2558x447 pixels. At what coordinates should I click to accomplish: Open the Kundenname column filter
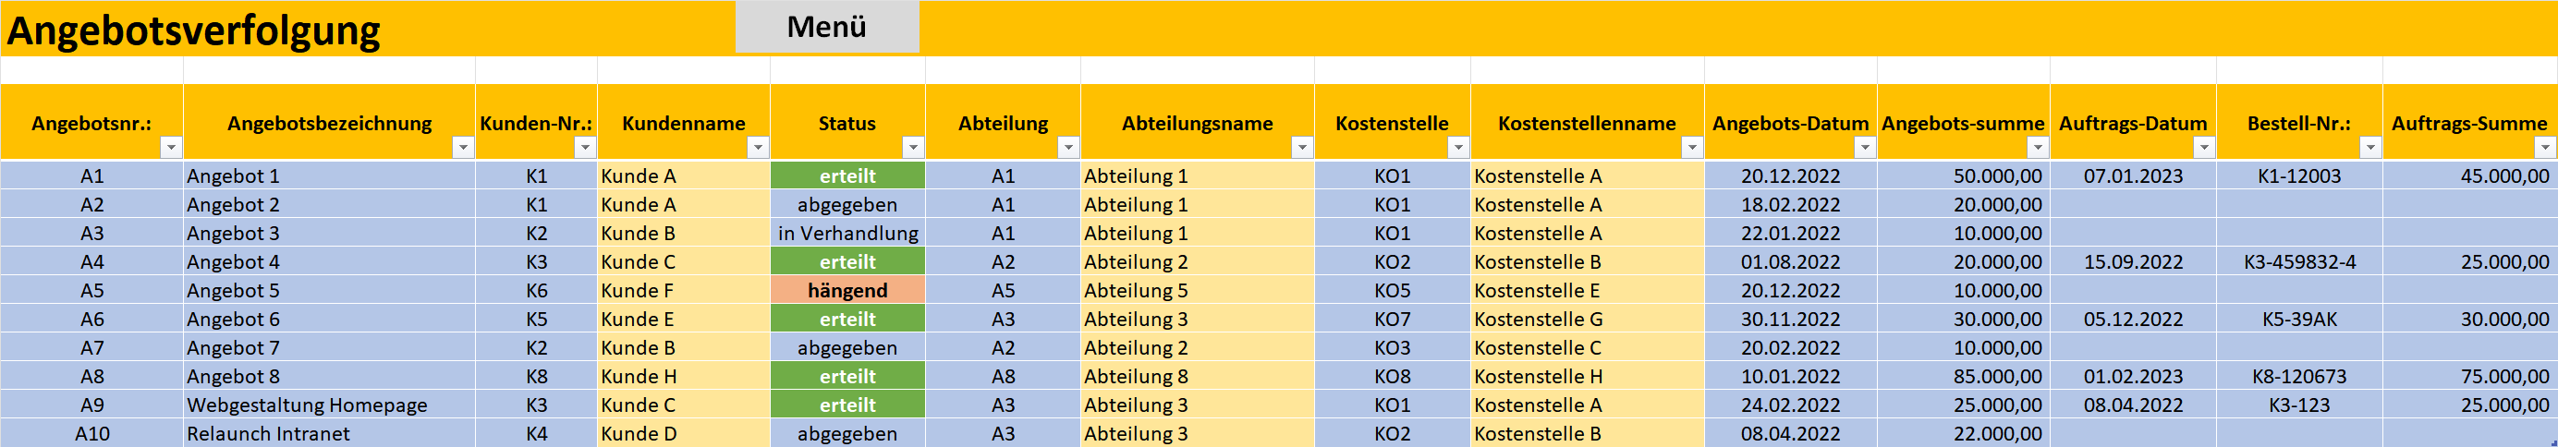(x=758, y=147)
